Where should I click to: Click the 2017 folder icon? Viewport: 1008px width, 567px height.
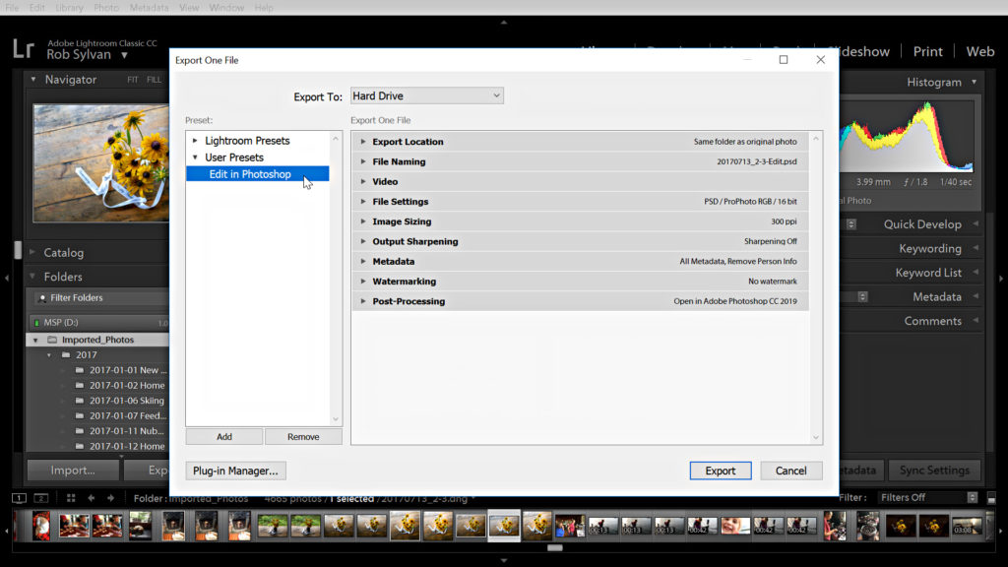[66, 355]
